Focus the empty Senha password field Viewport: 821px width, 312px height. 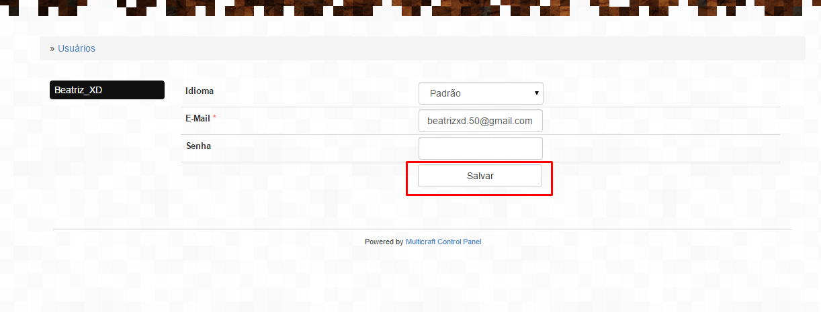coord(480,148)
